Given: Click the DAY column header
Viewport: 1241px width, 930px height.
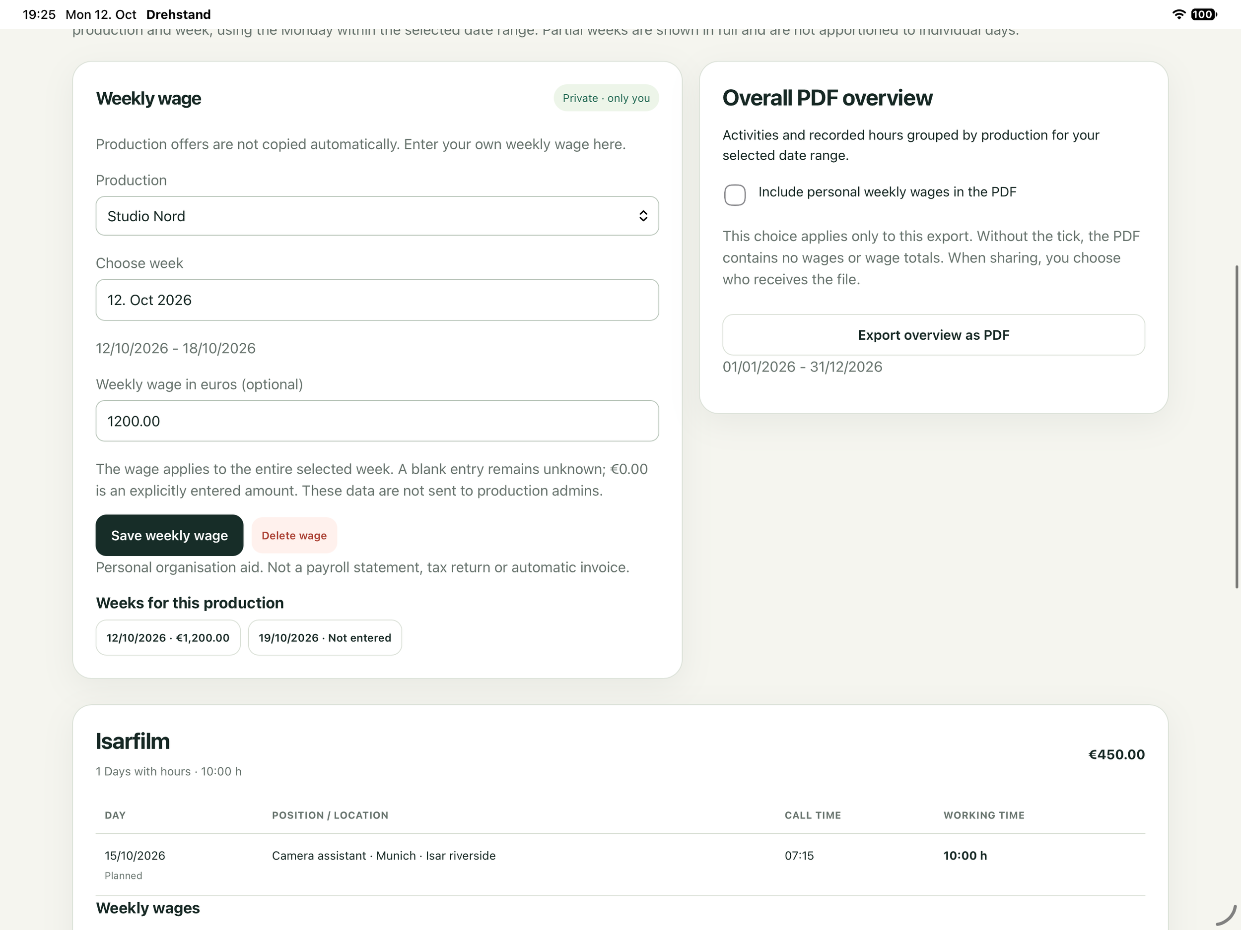Looking at the screenshot, I should (x=115, y=815).
